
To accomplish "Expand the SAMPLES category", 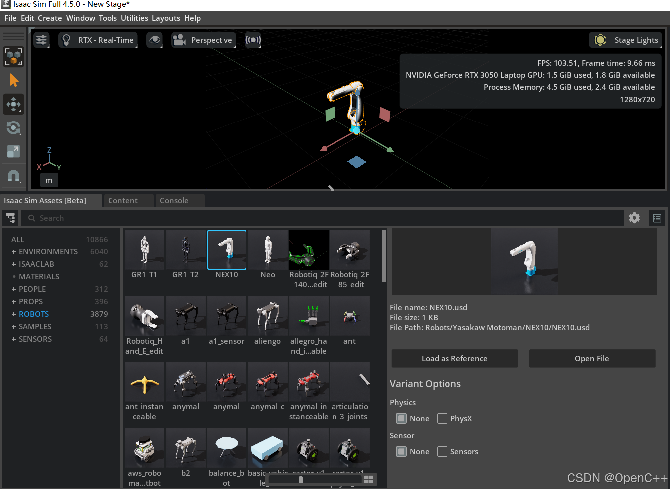I will click(14, 327).
